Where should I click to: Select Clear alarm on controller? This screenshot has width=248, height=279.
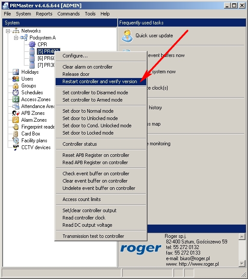click(x=101, y=67)
